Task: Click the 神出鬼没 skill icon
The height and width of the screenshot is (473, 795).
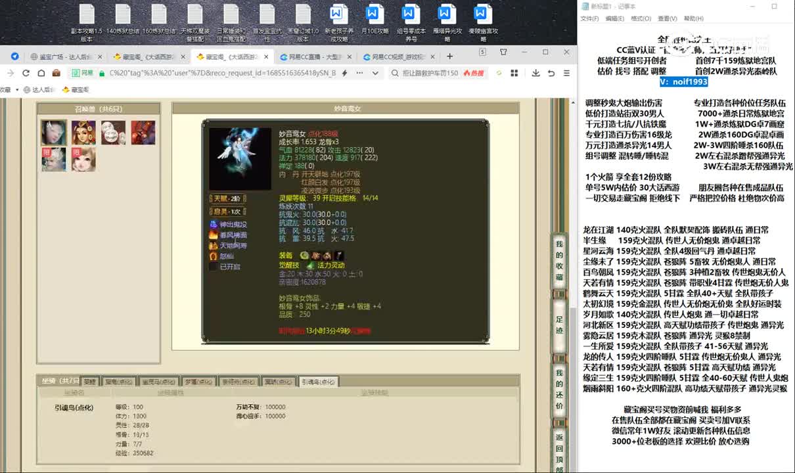Action: 214,225
